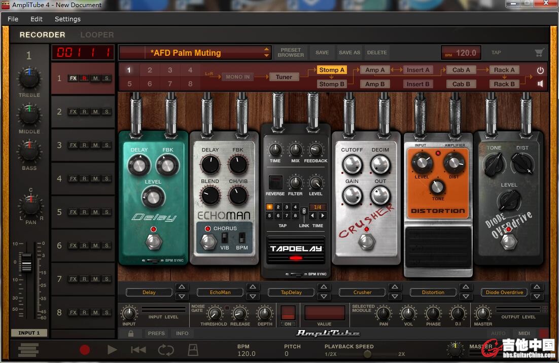Click the power bypass icon in signal chain
The height and width of the screenshot is (363, 559).
point(540,70)
